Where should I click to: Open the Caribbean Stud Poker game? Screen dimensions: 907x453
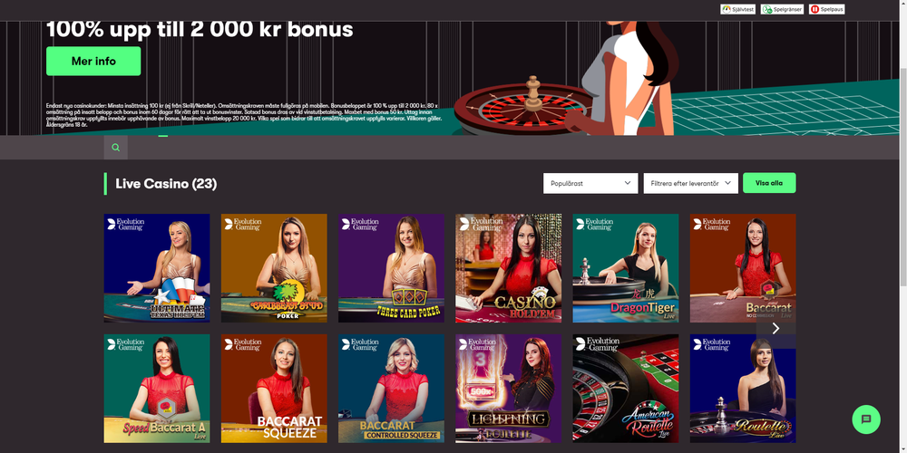[274, 268]
